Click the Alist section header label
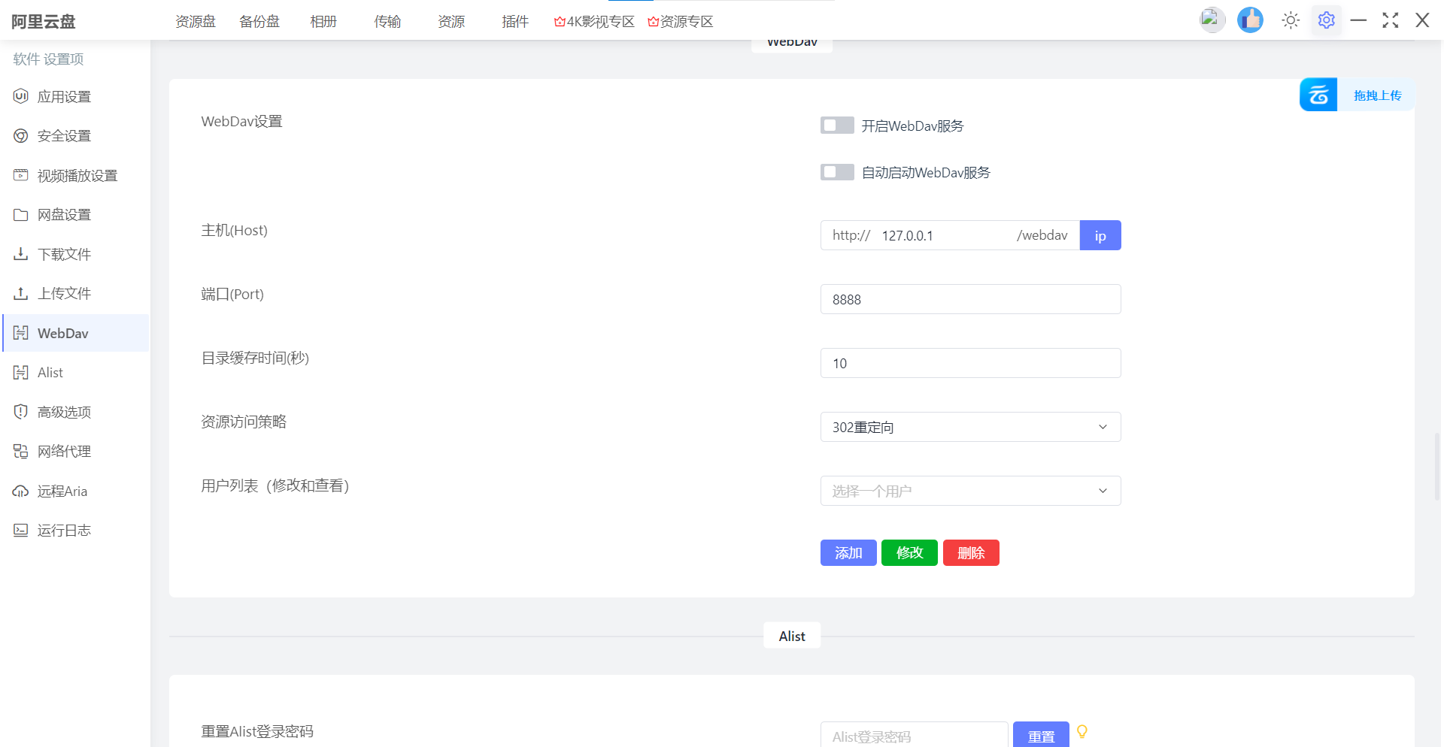 (x=792, y=636)
